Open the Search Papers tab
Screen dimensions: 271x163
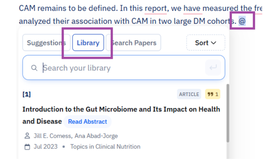(x=135, y=43)
